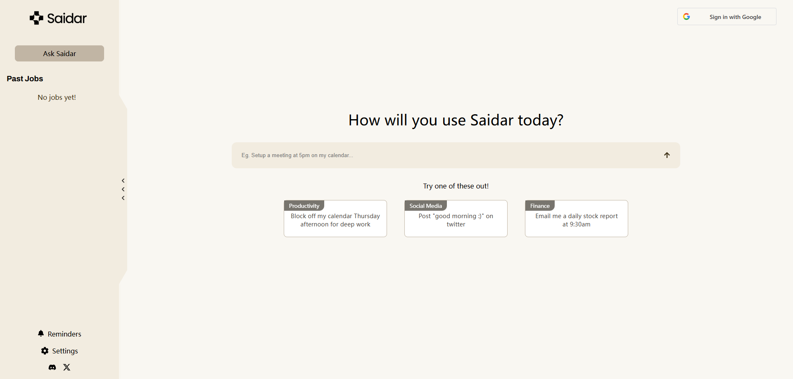Image resolution: width=793 pixels, height=379 pixels.
Task: Open the Settings menu entry
Action: [x=64, y=351]
